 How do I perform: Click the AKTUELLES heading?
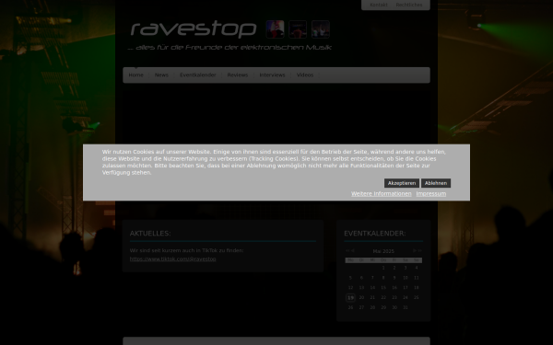(150, 234)
